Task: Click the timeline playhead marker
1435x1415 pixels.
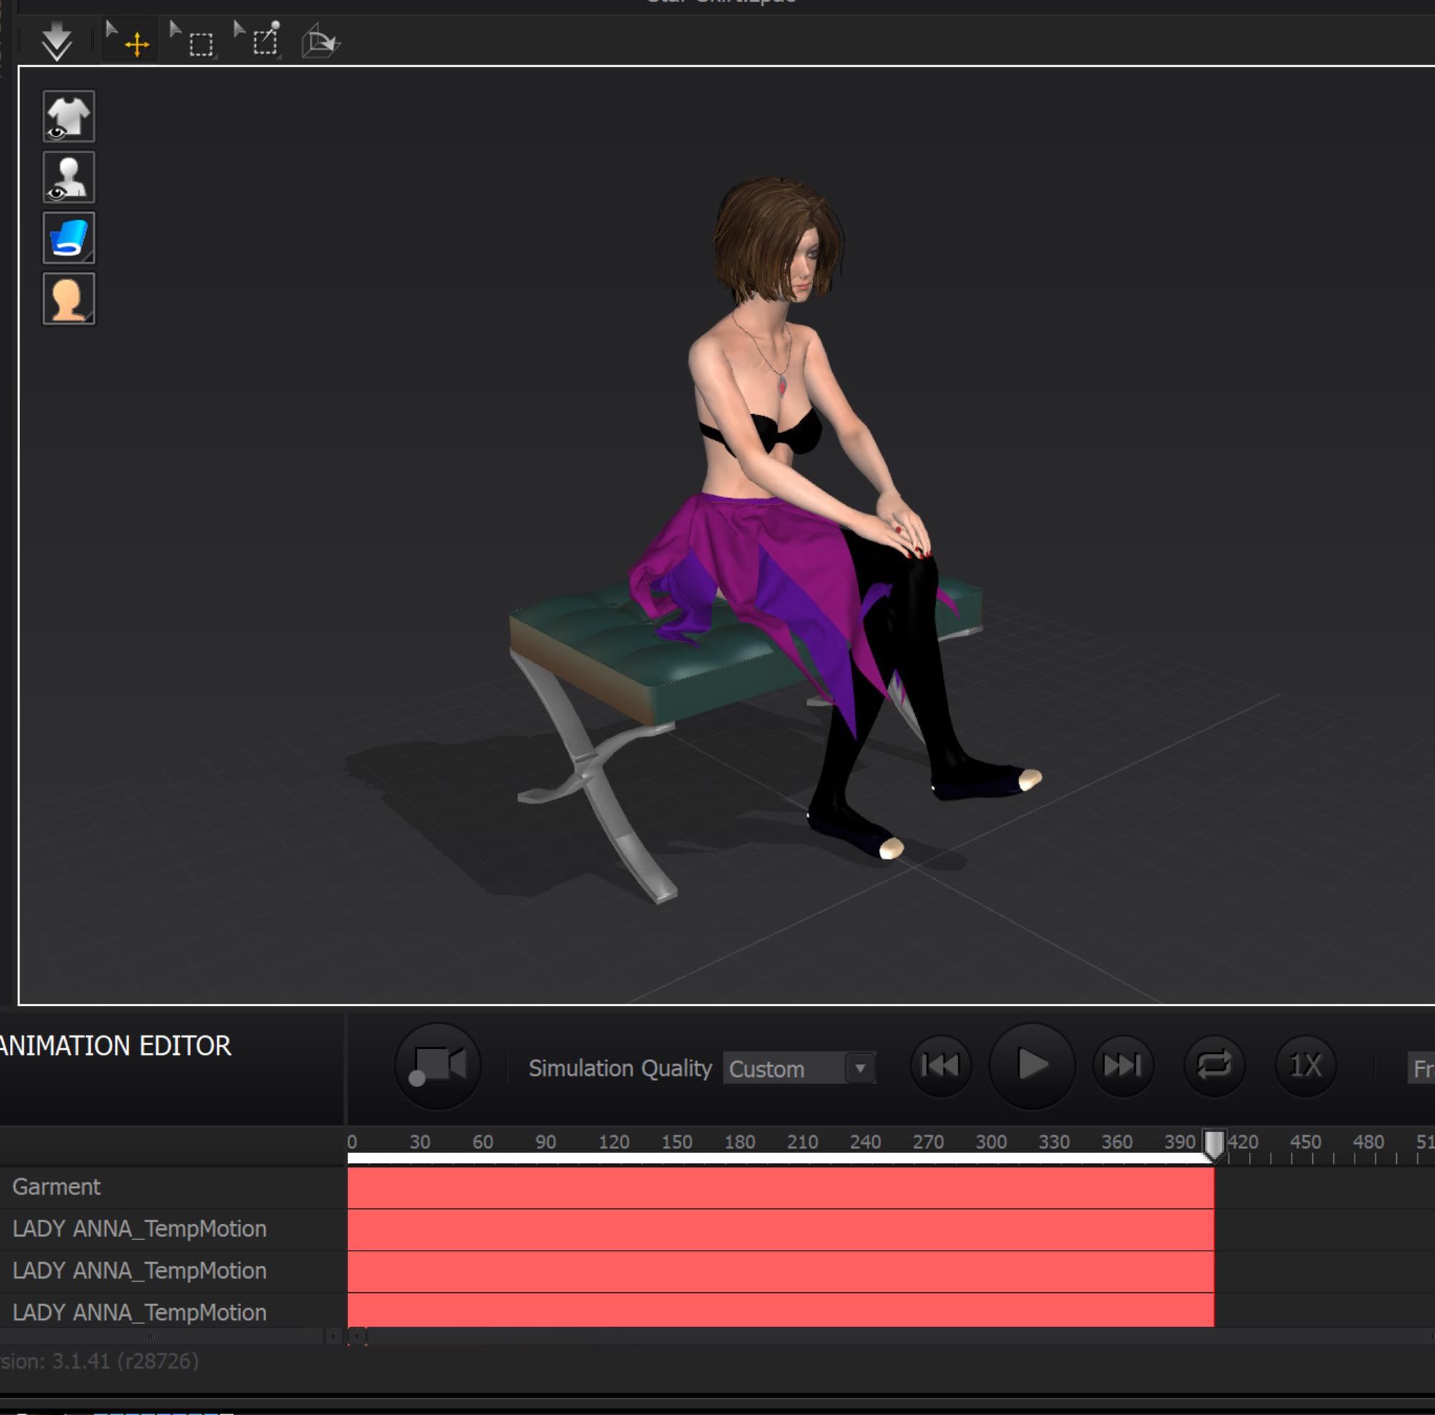Action: (x=1214, y=1145)
